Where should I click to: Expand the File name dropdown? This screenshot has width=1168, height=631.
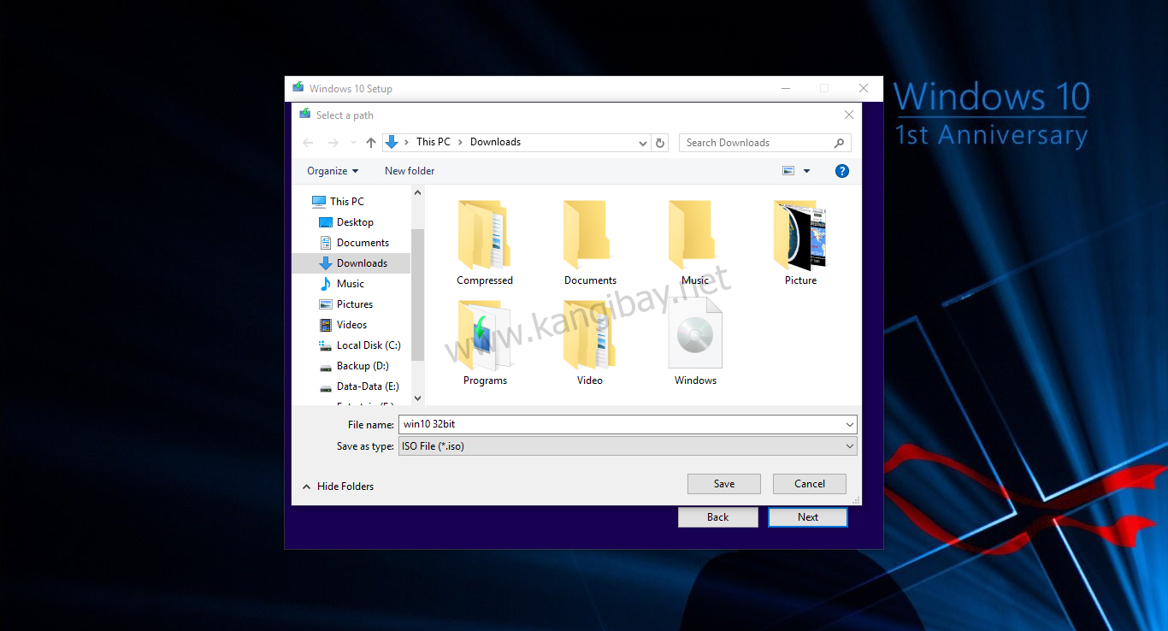(x=849, y=424)
